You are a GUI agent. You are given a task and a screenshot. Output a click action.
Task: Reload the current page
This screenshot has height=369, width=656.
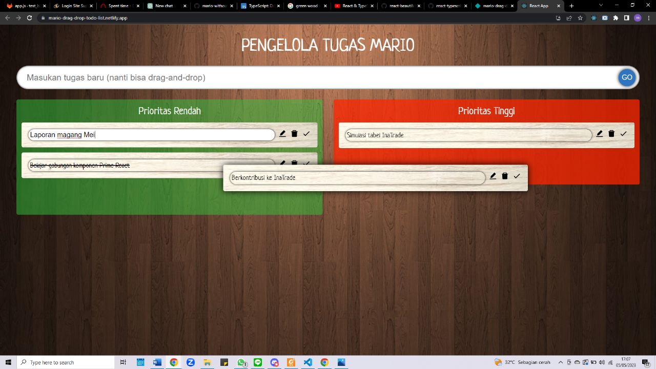29,17
